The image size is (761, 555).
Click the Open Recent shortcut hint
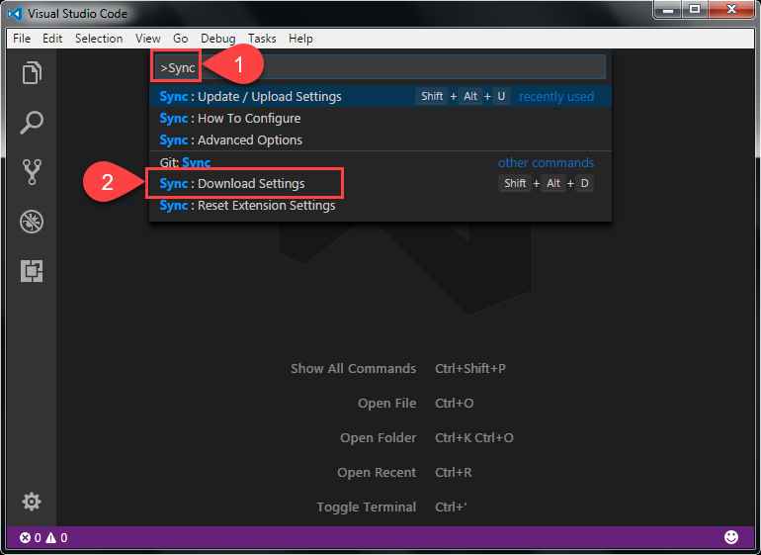point(377,472)
